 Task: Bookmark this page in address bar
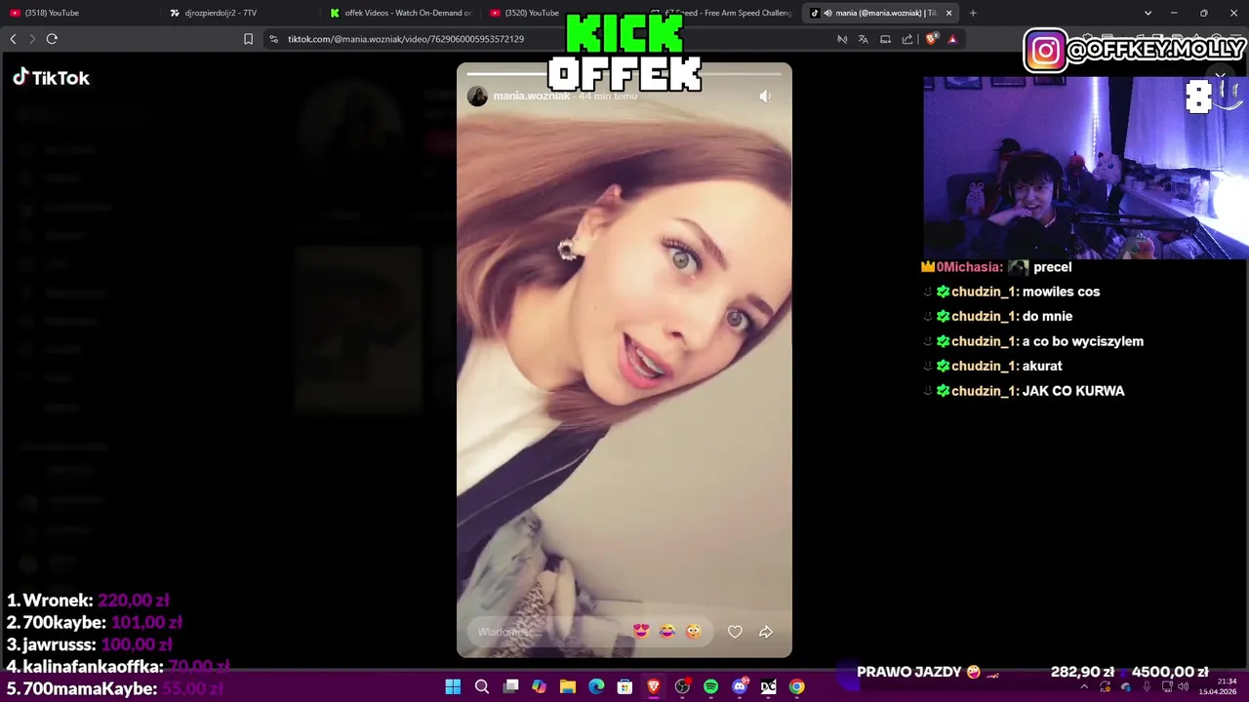(x=248, y=39)
